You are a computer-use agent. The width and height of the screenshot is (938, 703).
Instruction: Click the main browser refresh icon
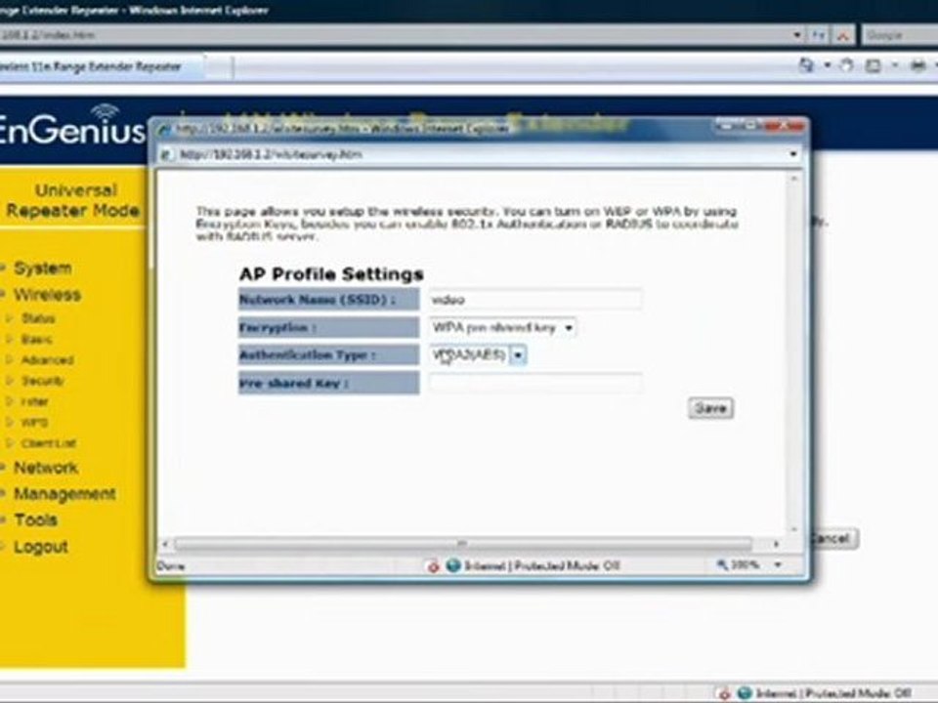pyautogui.click(x=819, y=35)
